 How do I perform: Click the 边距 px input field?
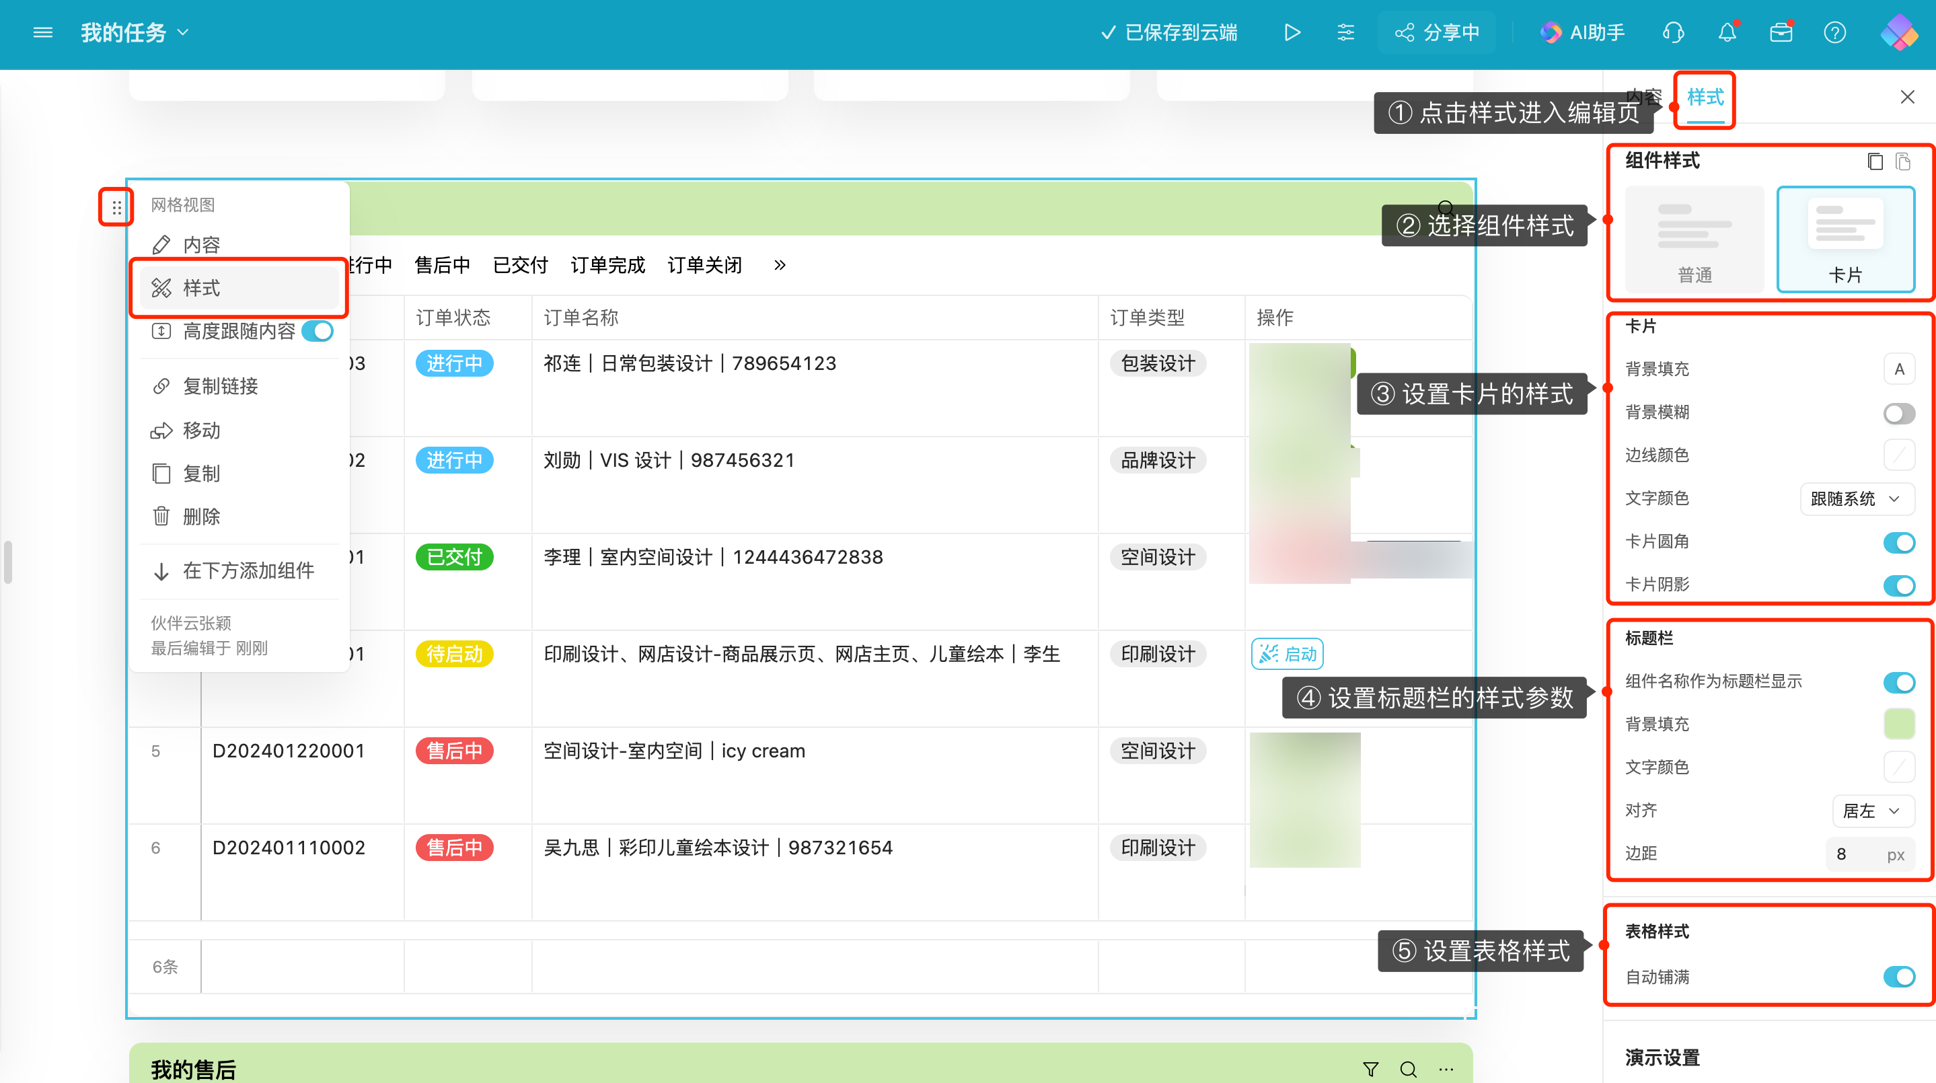pos(1870,854)
